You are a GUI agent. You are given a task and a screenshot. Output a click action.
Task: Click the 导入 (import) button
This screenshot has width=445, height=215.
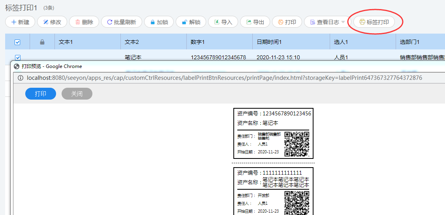(x=223, y=22)
